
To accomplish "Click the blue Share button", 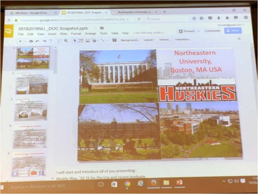I will coord(233,30).
